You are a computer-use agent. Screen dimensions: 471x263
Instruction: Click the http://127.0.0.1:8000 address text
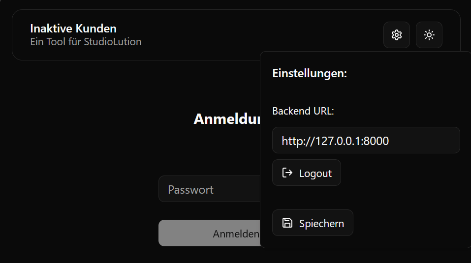point(335,141)
